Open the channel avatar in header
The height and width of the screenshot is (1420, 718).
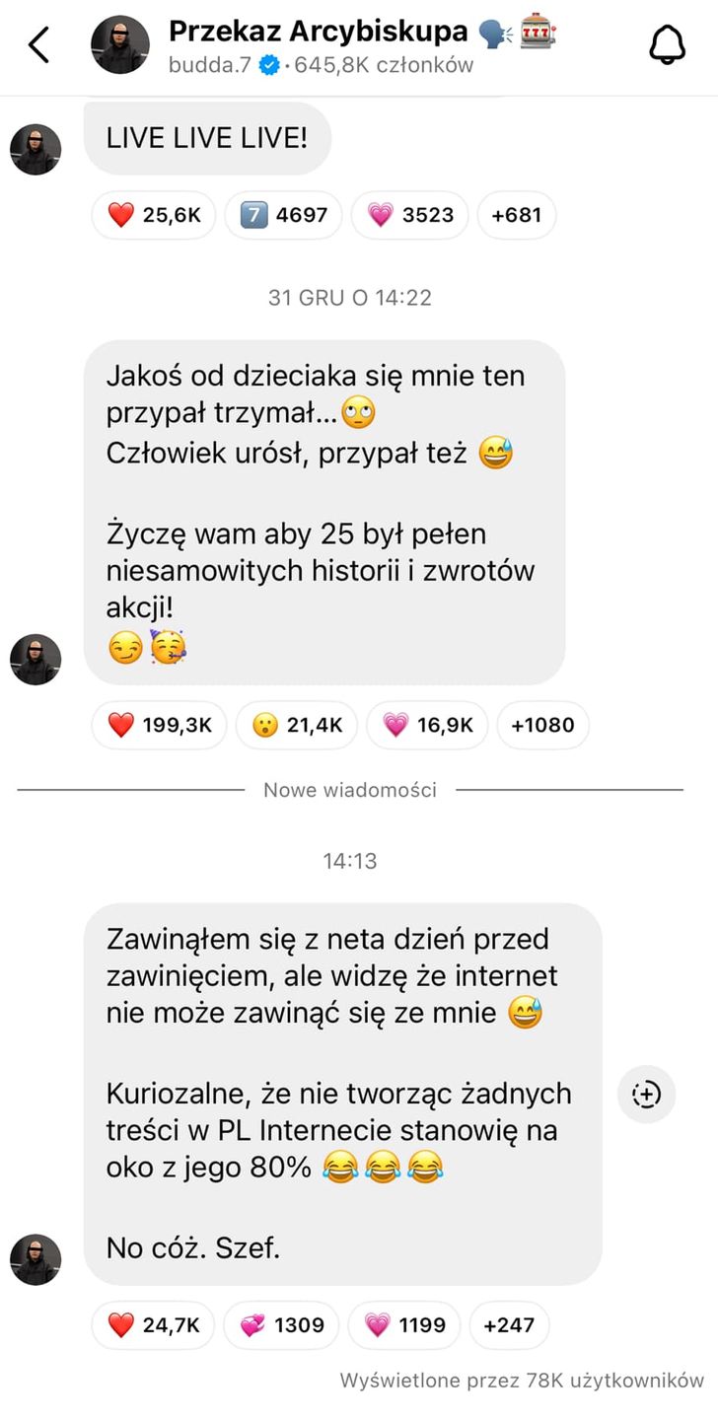coord(120,45)
